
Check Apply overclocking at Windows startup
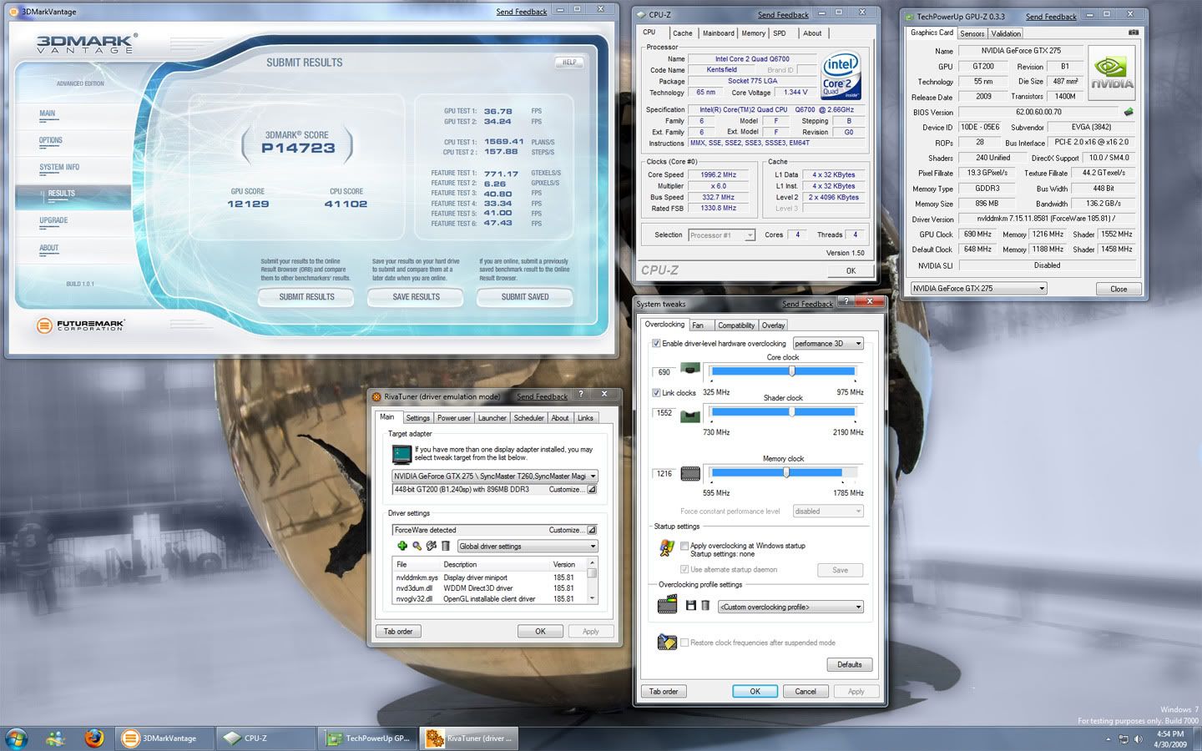pyautogui.click(x=684, y=546)
